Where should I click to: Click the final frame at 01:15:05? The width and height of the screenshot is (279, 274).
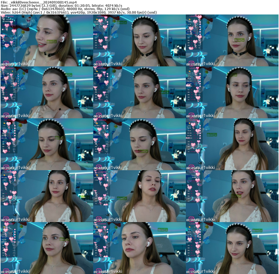tap(232, 248)
